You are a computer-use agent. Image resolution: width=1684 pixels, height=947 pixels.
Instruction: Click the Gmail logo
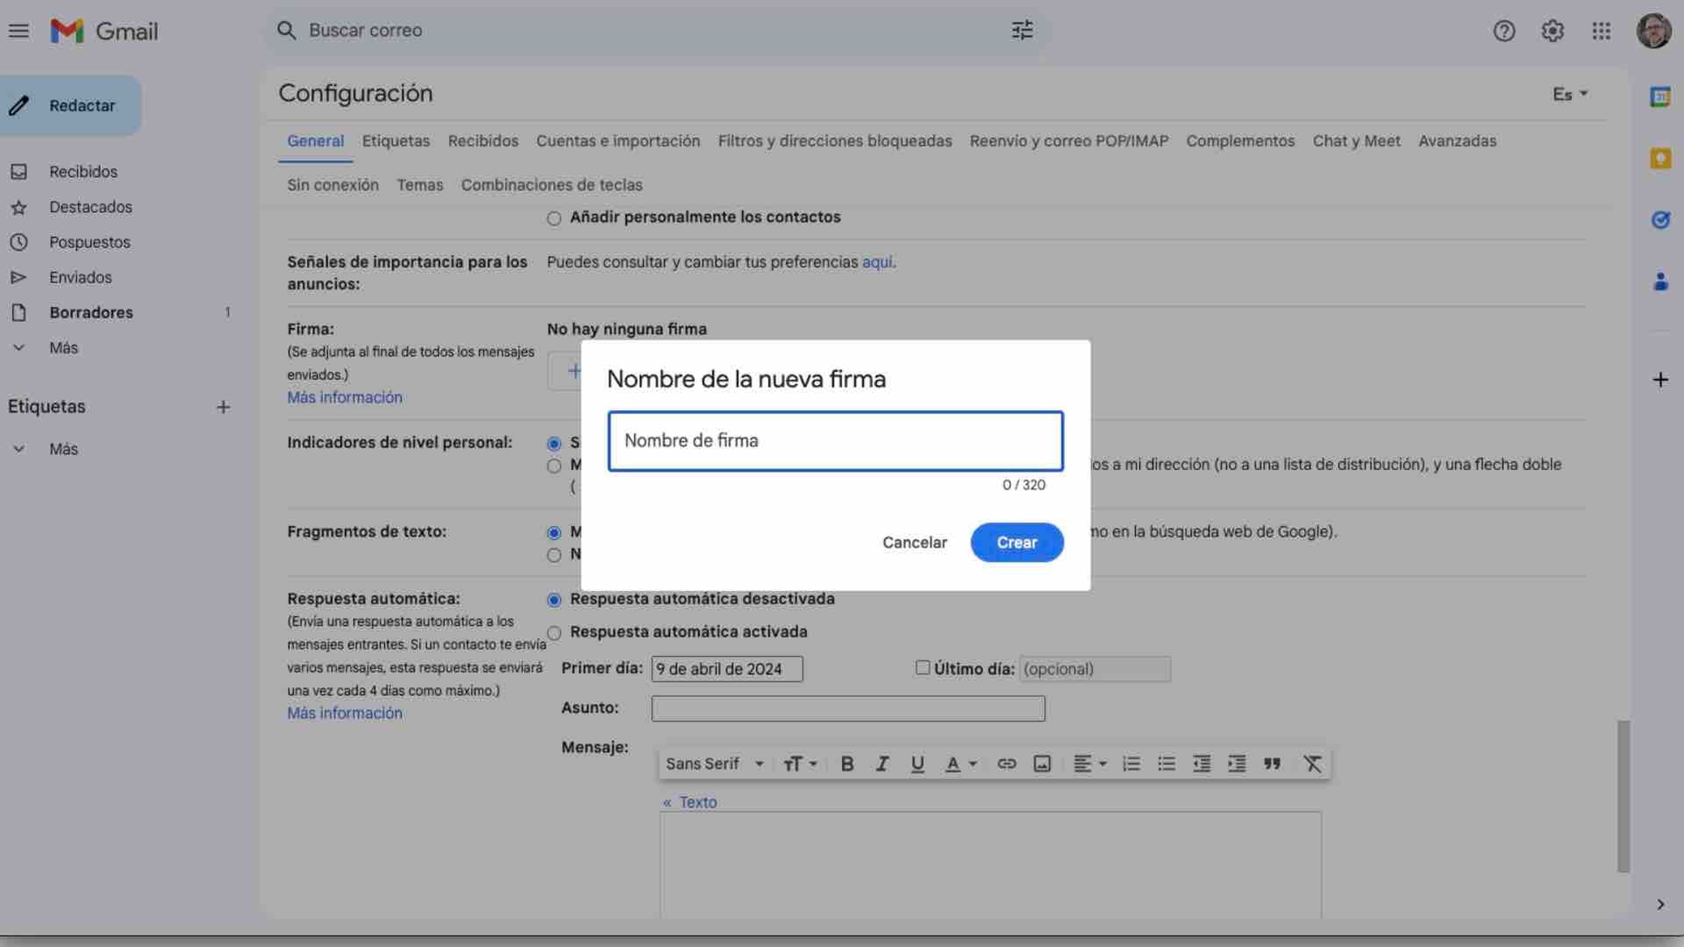(105, 31)
